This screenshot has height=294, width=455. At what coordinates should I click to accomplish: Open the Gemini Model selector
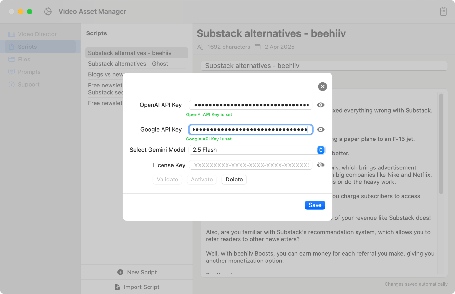[320, 150]
